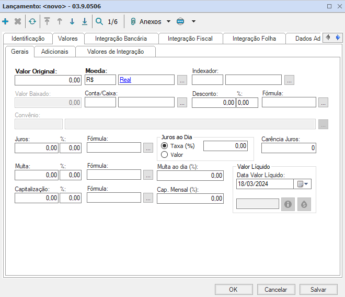Click the magnifier search icon

[99, 22]
